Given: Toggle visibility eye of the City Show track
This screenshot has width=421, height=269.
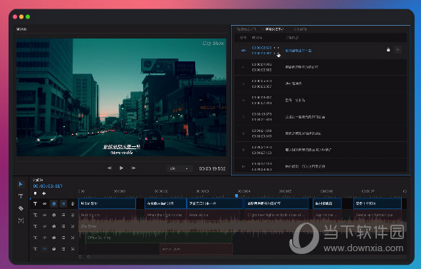Looking at the screenshot, I should [x=45, y=226].
